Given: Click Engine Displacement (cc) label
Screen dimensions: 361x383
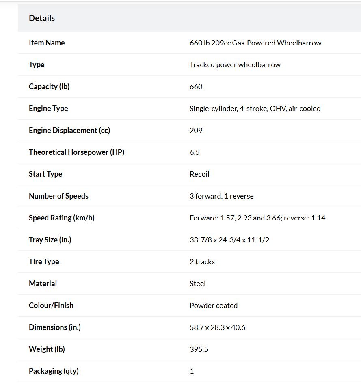Looking at the screenshot, I should [69, 130].
